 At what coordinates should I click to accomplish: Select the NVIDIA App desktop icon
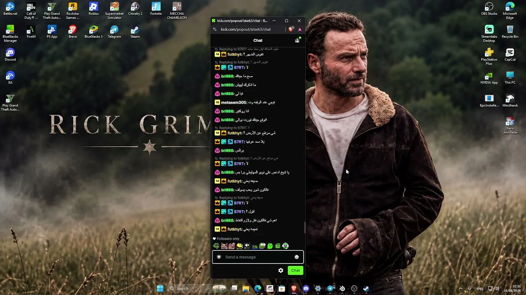[489, 78]
